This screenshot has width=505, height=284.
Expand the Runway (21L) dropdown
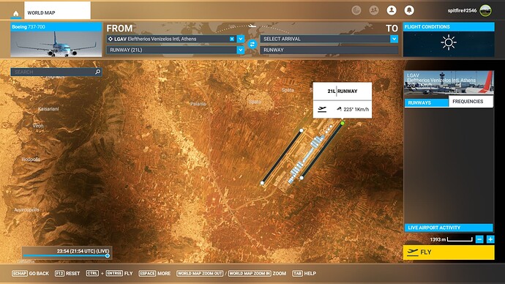pyautogui.click(x=241, y=50)
